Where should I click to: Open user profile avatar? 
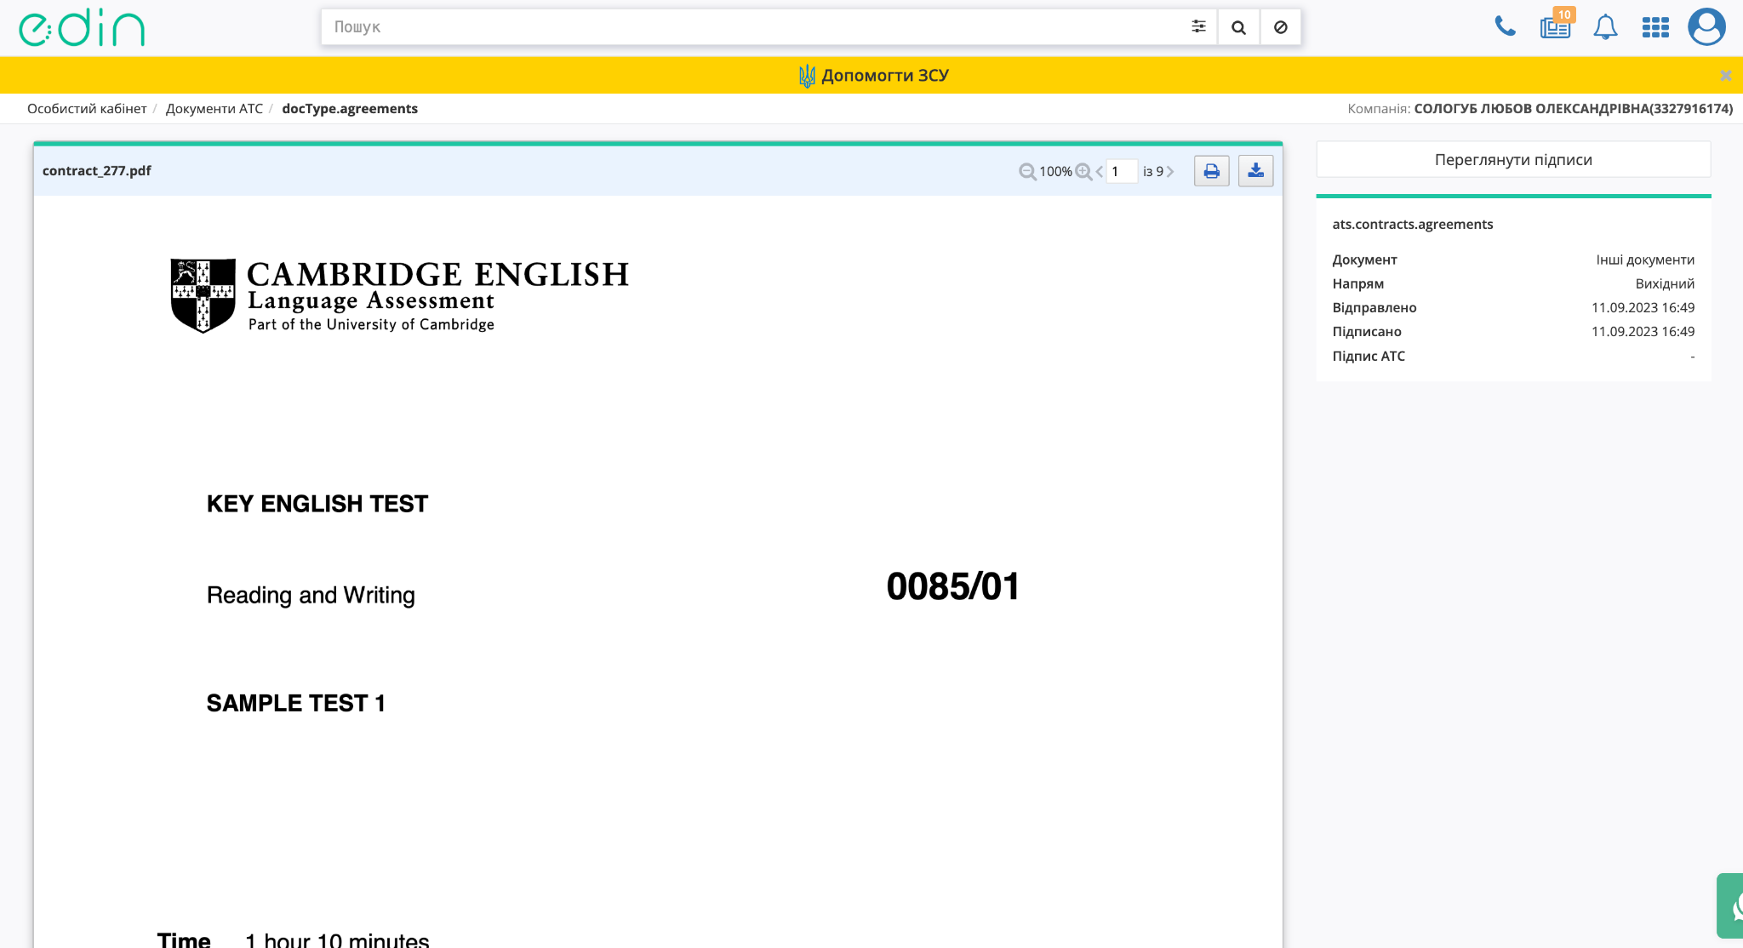(x=1706, y=26)
